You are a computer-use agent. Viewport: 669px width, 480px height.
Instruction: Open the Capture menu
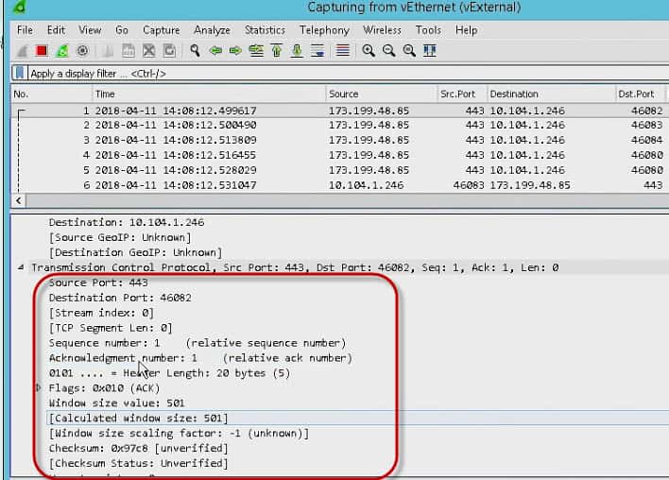pyautogui.click(x=162, y=30)
